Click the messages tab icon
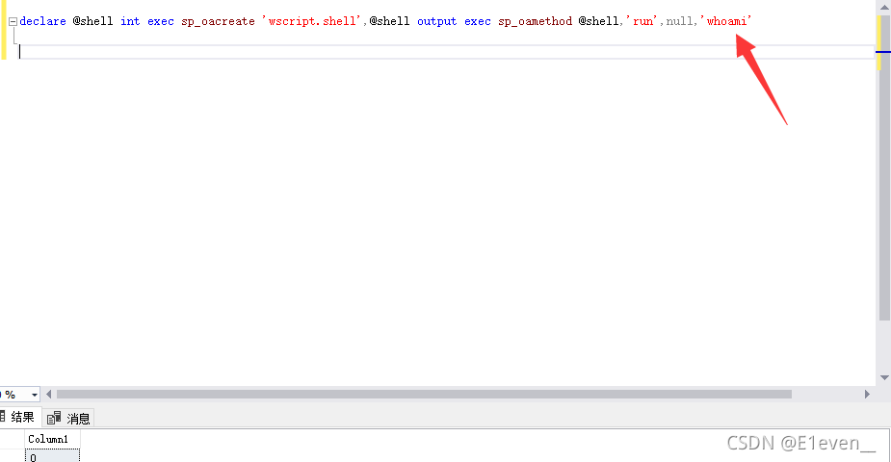Viewport: 891px width, 462px height. [x=54, y=419]
